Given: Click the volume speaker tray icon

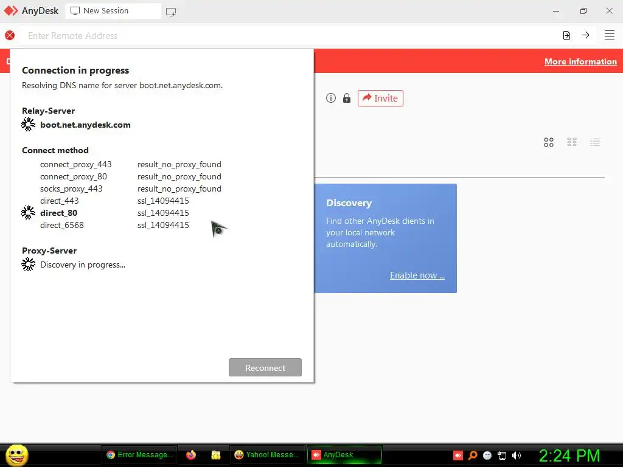Looking at the screenshot, I should (517, 455).
